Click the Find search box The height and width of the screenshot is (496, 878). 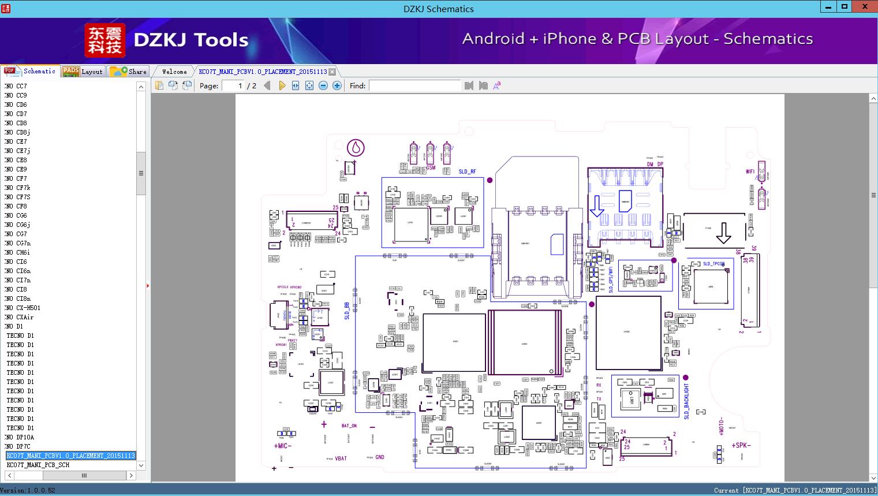click(x=415, y=85)
